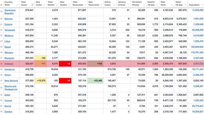Sort by Tot Cases/1M pop arrows
The height and width of the screenshot is (114, 204).
[144, 5]
